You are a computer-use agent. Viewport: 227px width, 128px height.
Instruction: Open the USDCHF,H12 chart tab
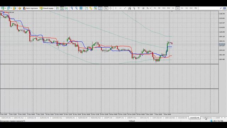coord(19,118)
